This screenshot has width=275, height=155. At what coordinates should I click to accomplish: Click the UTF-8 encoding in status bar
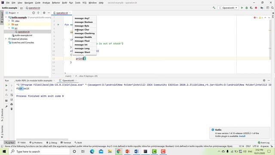click(256, 146)
